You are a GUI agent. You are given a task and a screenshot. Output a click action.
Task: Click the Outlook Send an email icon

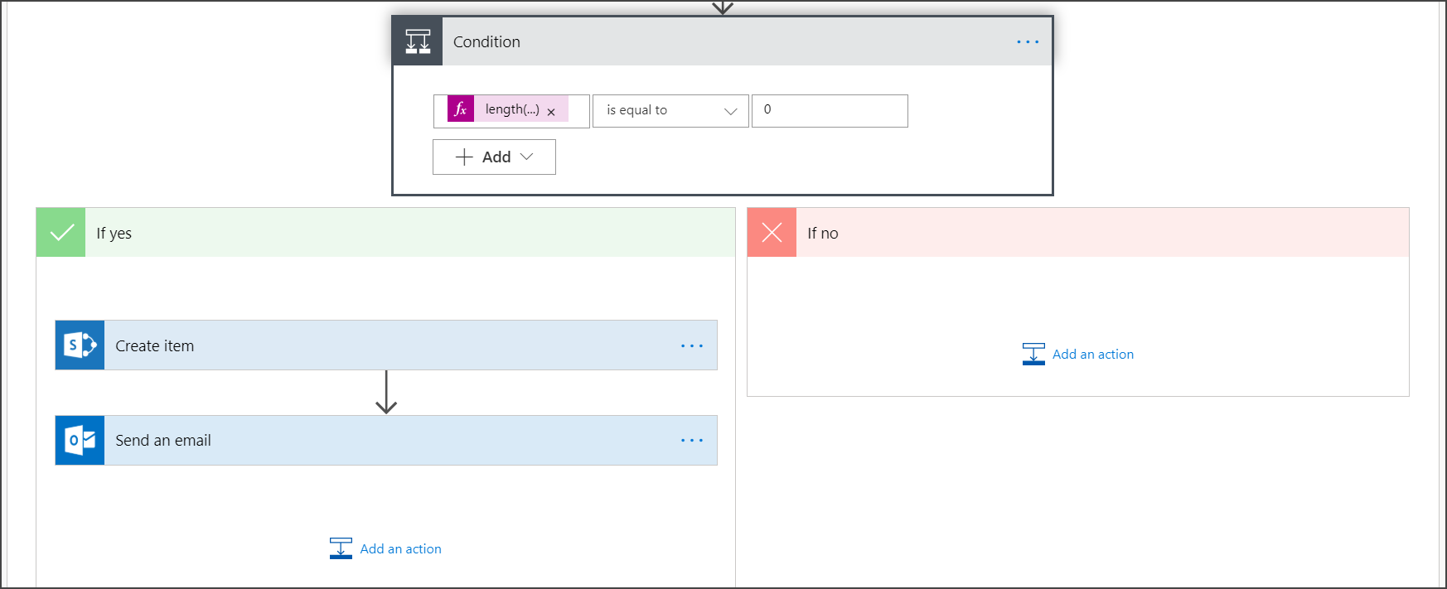(x=80, y=441)
